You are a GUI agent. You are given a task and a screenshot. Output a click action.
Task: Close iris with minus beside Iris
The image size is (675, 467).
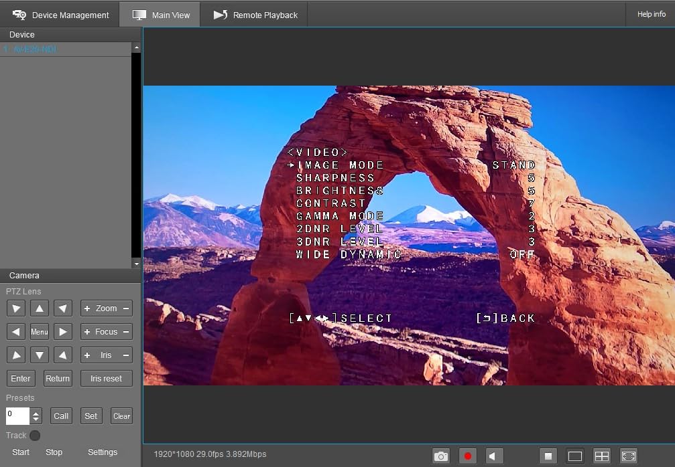[x=126, y=355]
